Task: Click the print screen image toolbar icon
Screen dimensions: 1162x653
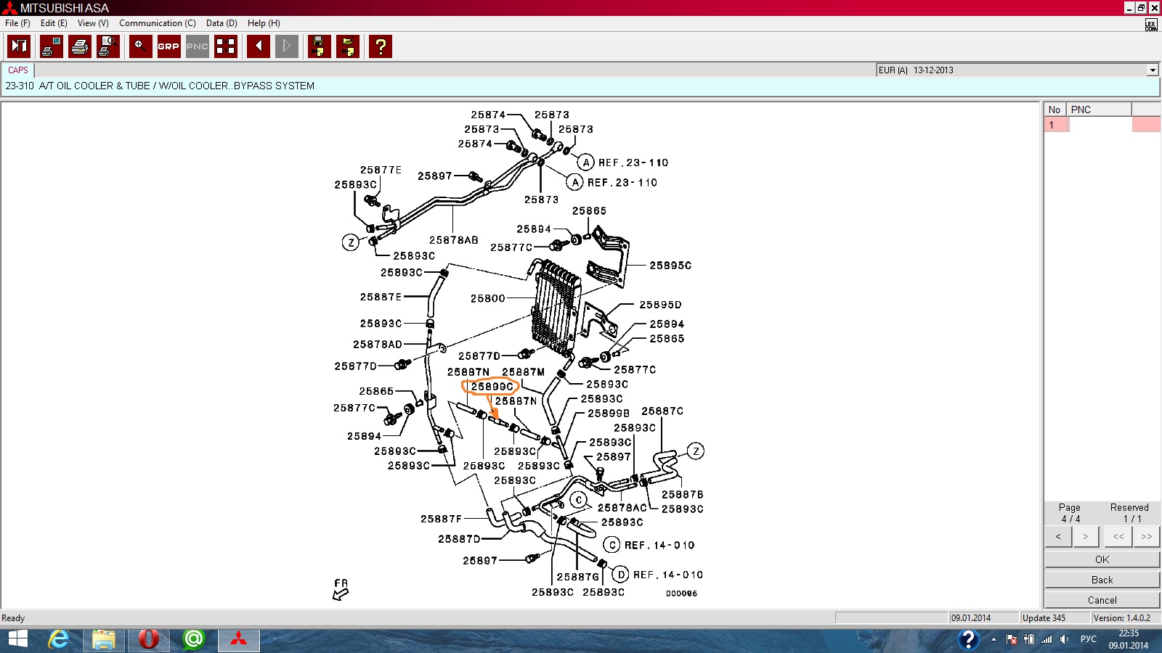Action: (52, 46)
